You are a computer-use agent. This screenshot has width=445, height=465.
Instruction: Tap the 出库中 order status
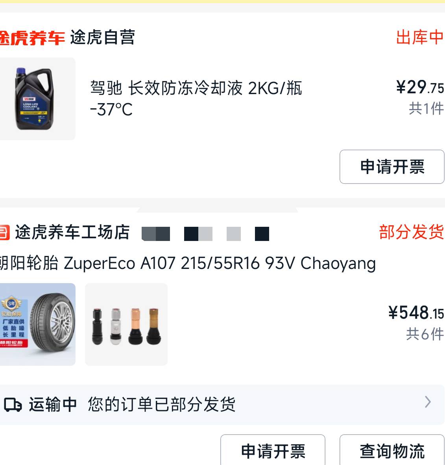pos(419,37)
